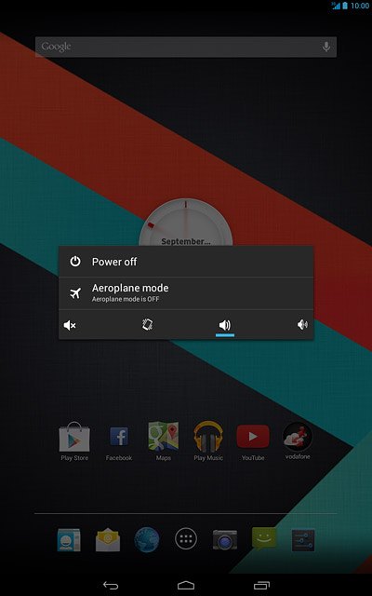372x596 pixels.
Task: Tap the signal strength icon in status bar
Action: [336, 6]
